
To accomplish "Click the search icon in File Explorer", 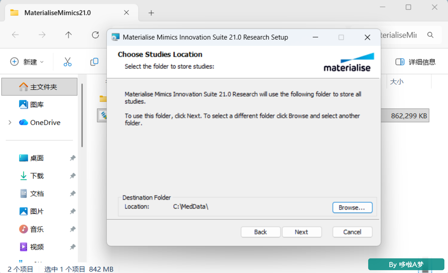I will pyautogui.click(x=430, y=35).
